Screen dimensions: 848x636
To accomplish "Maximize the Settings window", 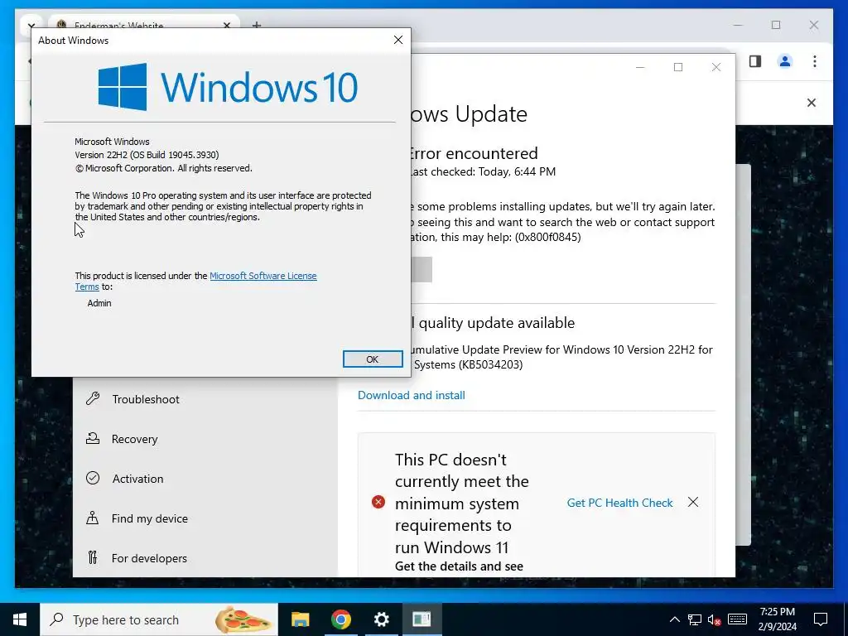I will 678,67.
